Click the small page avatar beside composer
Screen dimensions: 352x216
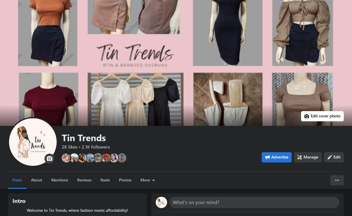pos(161,202)
